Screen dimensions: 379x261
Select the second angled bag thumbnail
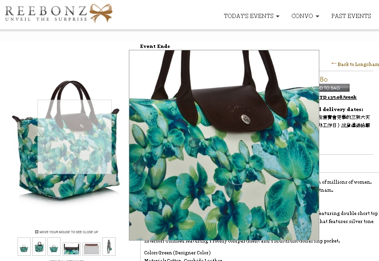39,246
